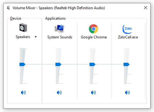
Task: Mute the Speakers device
Action: click(23, 92)
